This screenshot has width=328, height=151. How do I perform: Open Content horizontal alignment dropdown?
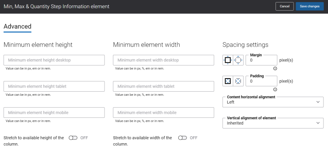(x=273, y=102)
